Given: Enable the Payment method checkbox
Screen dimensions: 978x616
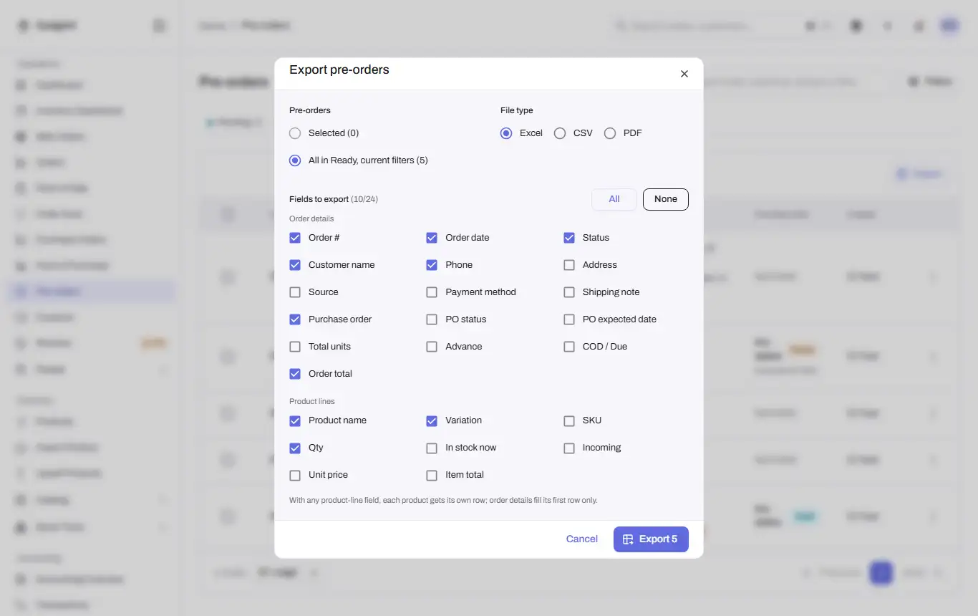Looking at the screenshot, I should pos(432,292).
